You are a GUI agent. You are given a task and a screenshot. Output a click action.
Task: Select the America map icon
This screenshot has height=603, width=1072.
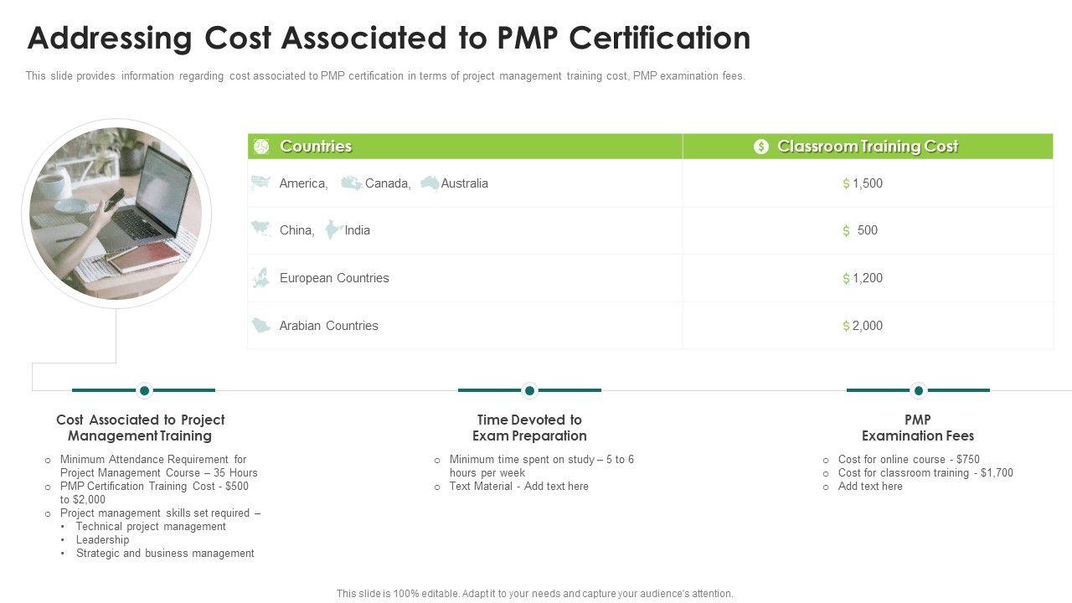tap(261, 183)
